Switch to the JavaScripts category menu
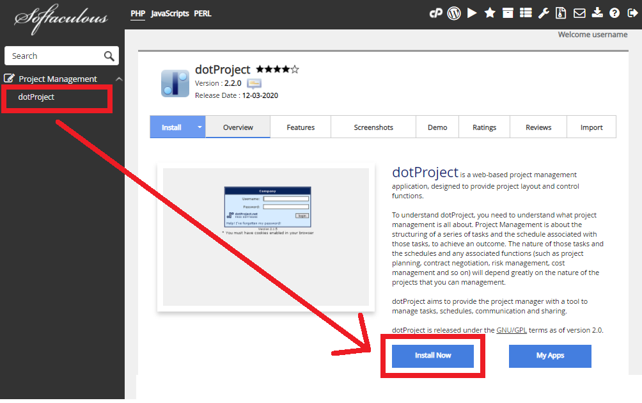The height and width of the screenshot is (403, 642). point(169,13)
